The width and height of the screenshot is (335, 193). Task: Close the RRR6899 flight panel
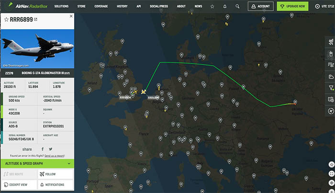pyautogui.click(x=71, y=16)
